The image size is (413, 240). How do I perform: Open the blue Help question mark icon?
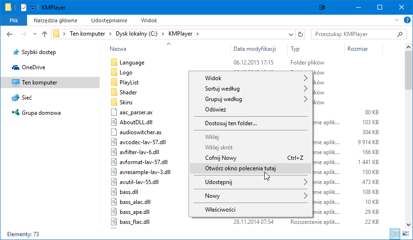coord(407,20)
